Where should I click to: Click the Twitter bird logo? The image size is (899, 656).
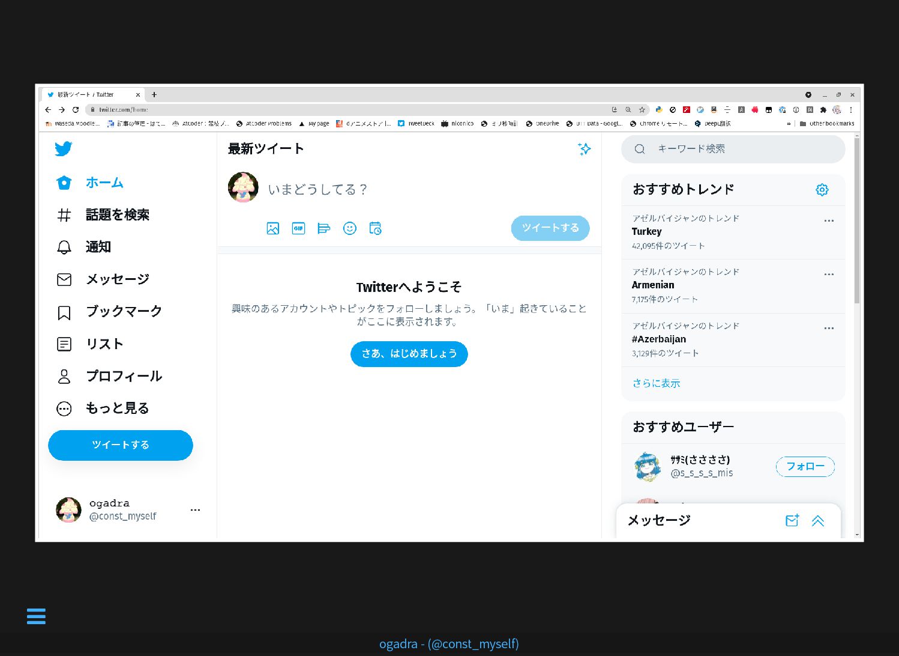pos(64,148)
